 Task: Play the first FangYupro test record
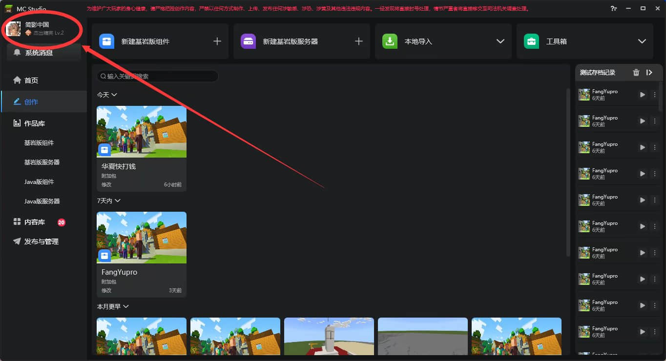tap(643, 95)
